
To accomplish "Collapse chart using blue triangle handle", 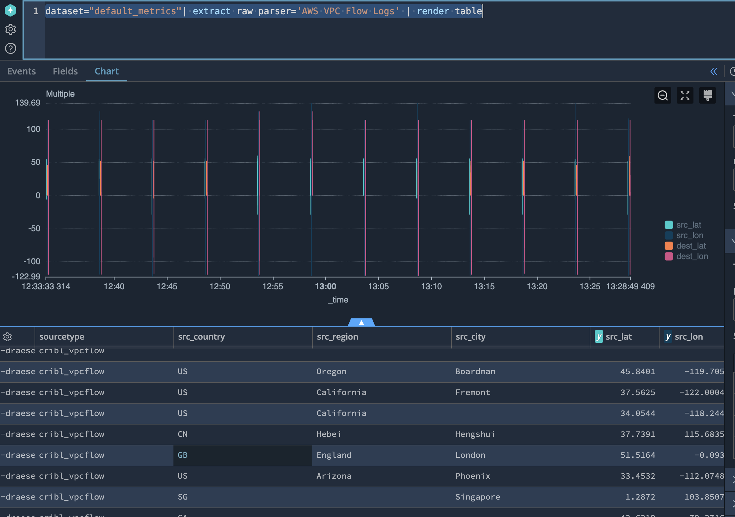I will pos(361,322).
